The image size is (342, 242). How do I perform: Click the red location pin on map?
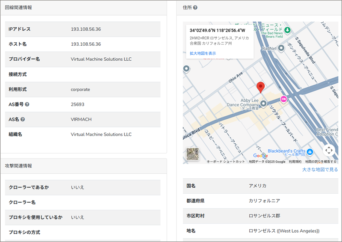pyautogui.click(x=260, y=87)
